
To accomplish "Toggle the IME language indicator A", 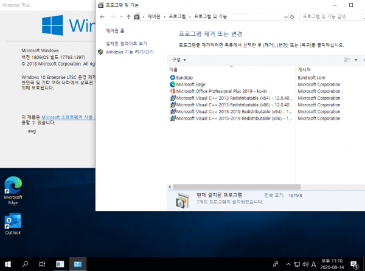I will click(314, 264).
